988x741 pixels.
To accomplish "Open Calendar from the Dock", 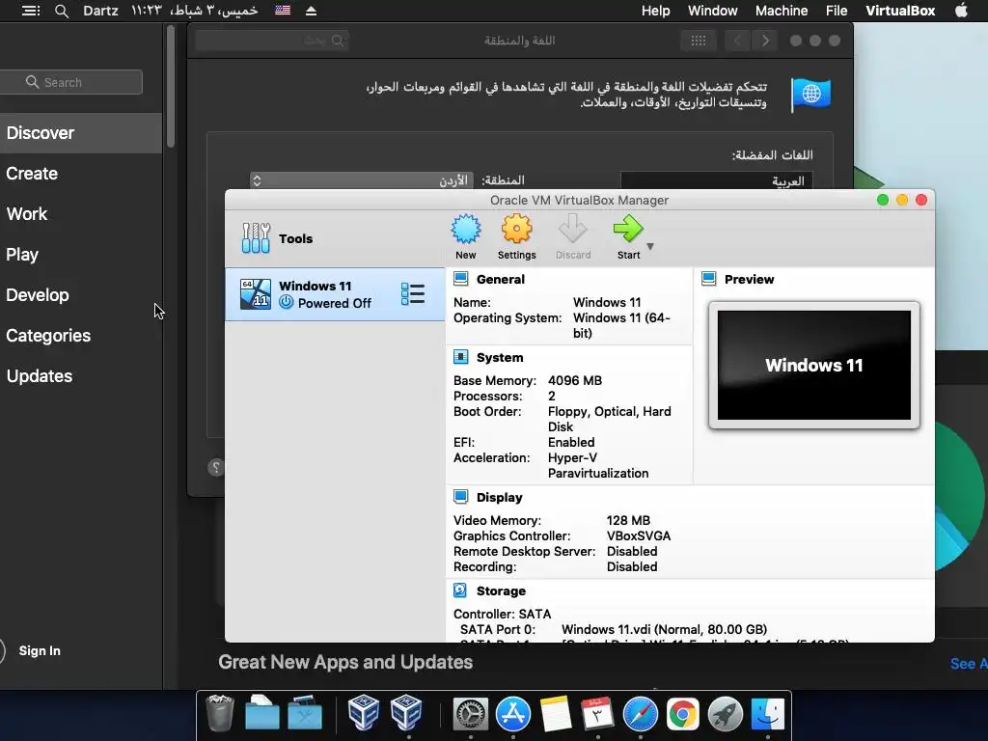I will click(597, 714).
